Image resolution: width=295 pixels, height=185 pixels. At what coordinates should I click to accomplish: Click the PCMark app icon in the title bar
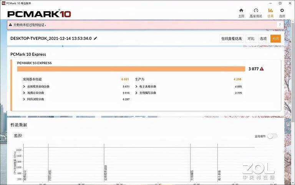(x=3, y=3)
